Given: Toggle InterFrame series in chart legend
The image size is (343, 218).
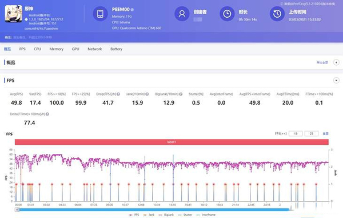Looking at the screenshot, I should (x=206, y=215).
